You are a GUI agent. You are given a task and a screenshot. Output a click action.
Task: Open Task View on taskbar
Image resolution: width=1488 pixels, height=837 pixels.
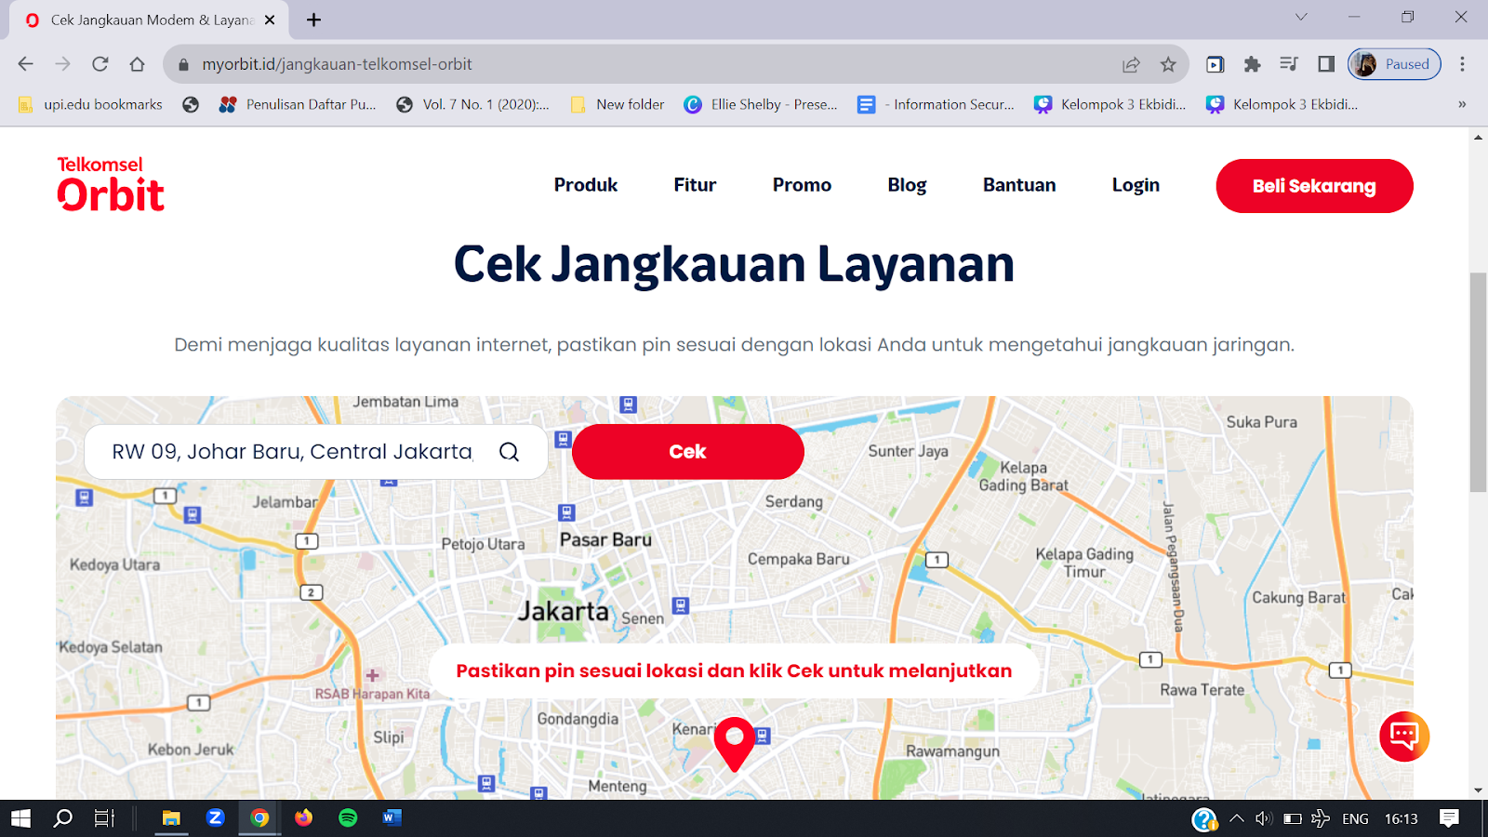[104, 818]
